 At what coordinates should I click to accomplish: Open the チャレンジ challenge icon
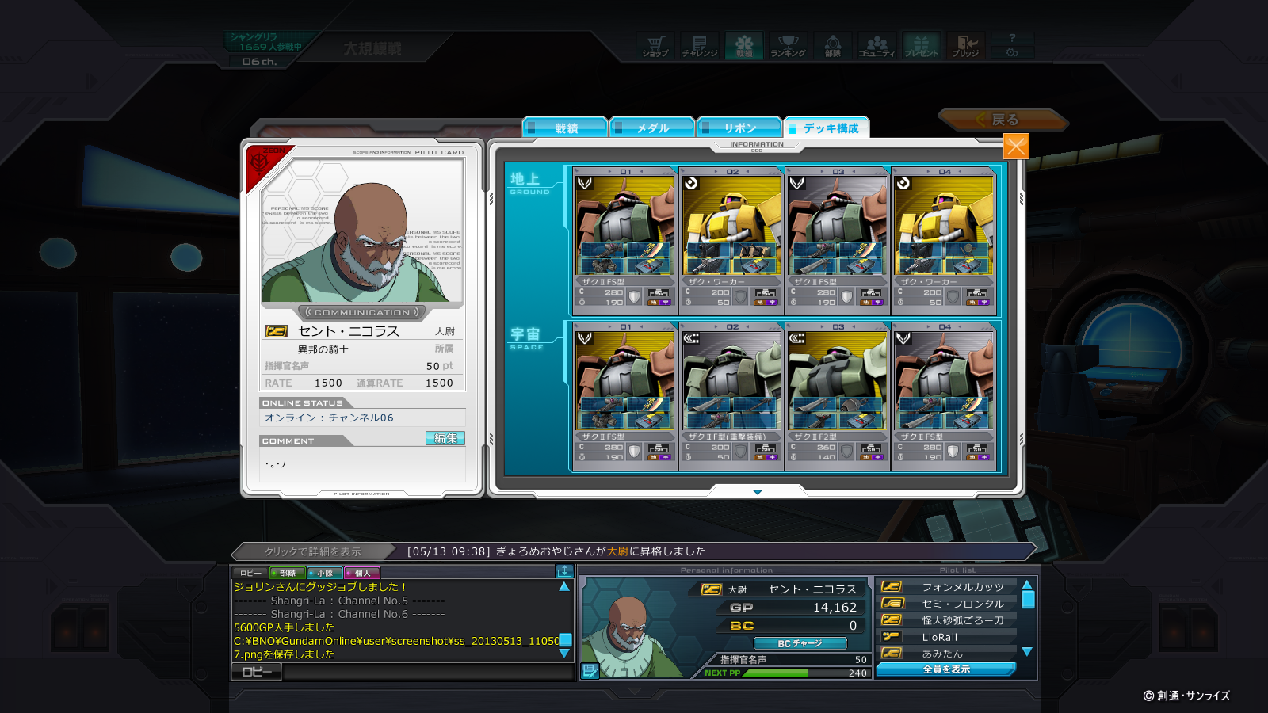700,45
